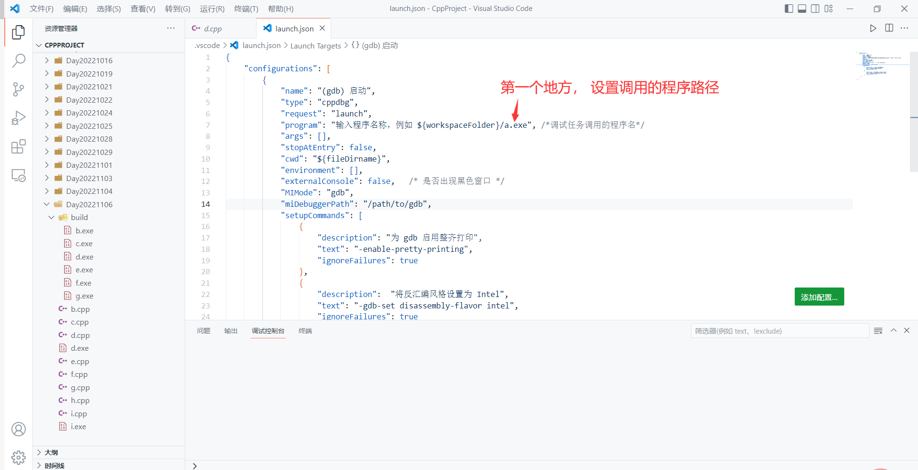The width and height of the screenshot is (918, 470).
Task: Click the 添加配置... button
Action: (x=819, y=297)
